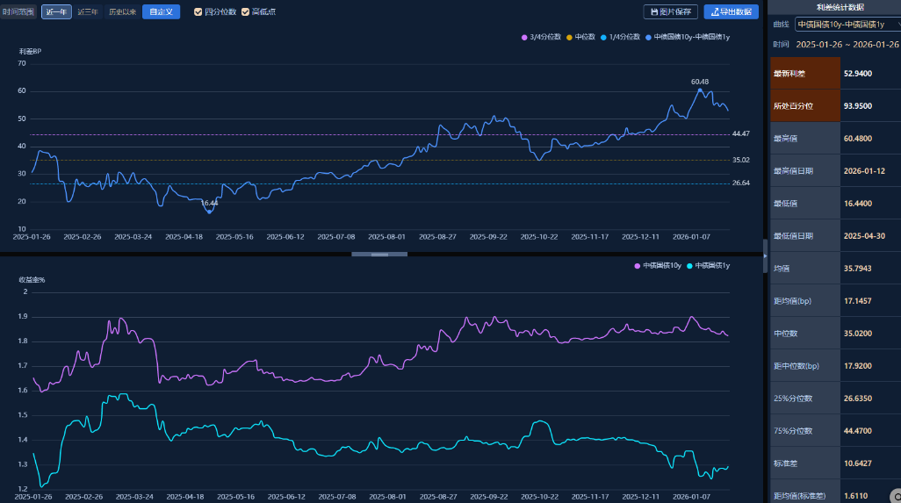Click the 自定义 custom range button

coord(161,12)
